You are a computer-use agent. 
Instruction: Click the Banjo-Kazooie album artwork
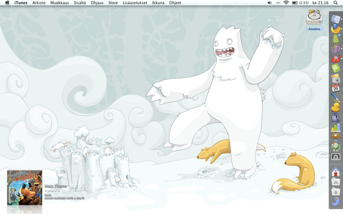click(25, 188)
